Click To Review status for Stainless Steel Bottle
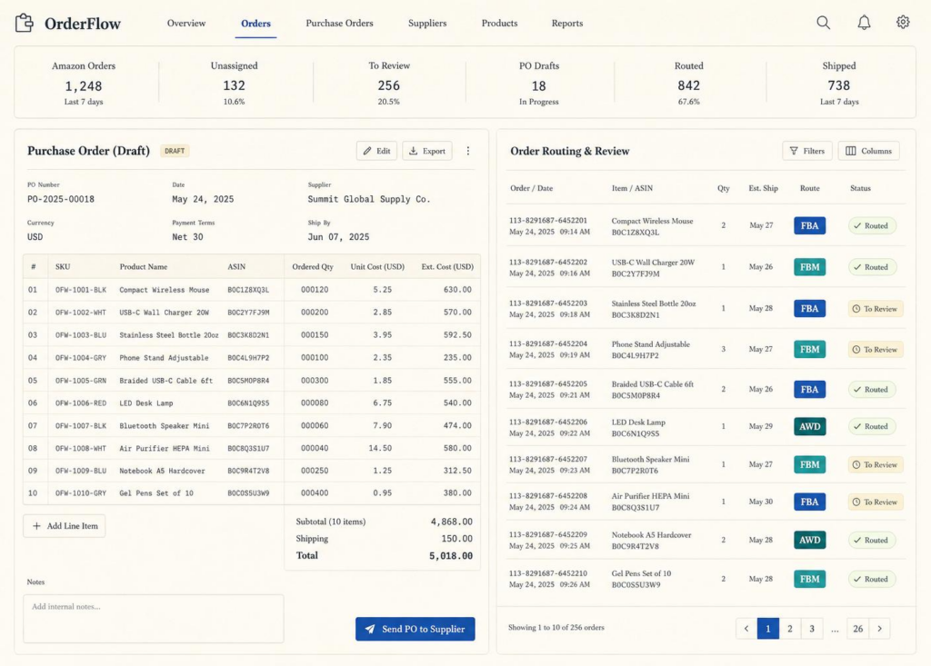This screenshot has width=931, height=666. [876, 309]
